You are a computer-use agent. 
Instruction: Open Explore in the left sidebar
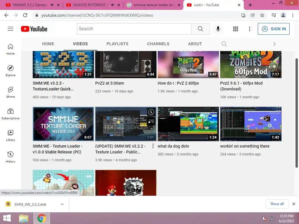(x=11, y=71)
